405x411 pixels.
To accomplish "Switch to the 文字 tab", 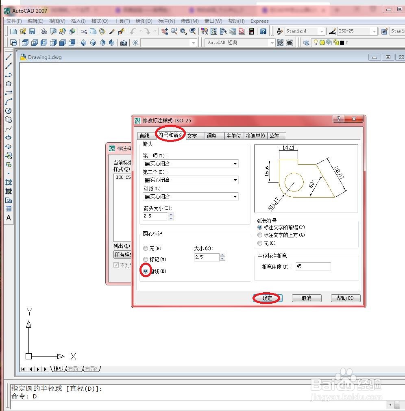I will (x=192, y=136).
